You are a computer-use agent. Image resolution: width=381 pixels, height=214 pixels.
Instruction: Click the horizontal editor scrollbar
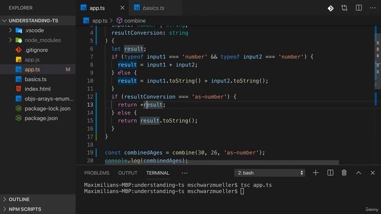click(x=221, y=162)
